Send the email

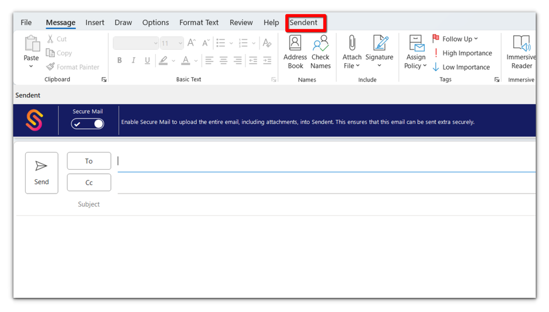(x=41, y=173)
